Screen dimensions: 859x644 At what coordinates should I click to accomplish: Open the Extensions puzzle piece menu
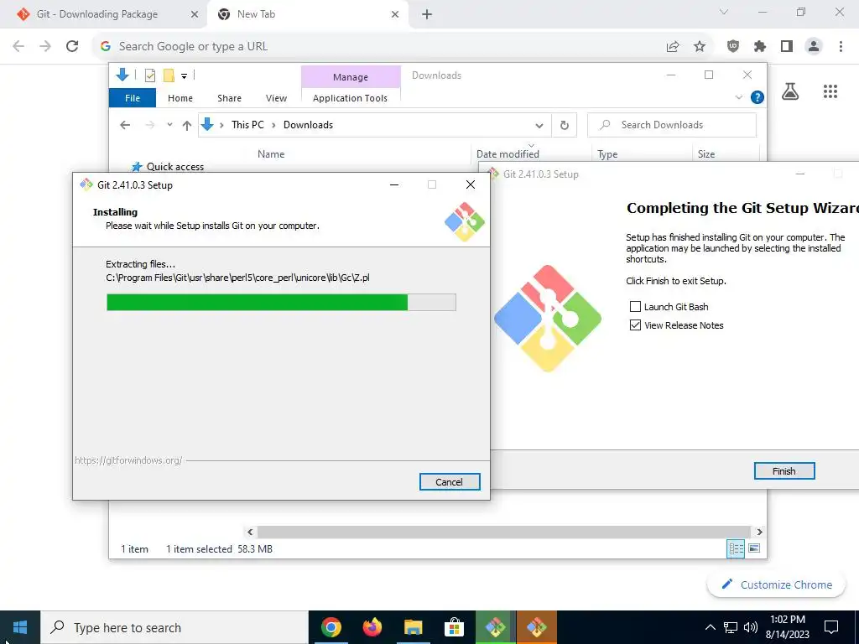(x=760, y=47)
